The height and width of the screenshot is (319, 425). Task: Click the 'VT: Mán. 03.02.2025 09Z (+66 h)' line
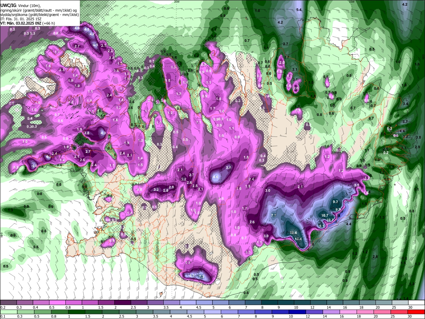(x=28, y=23)
